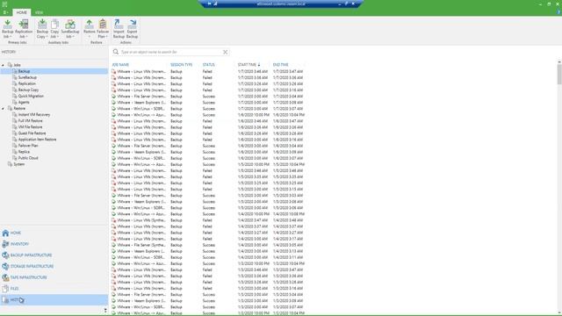Screen dimensions: 562x316
Task: Select the Jobs node in the tree
Action: (17, 65)
